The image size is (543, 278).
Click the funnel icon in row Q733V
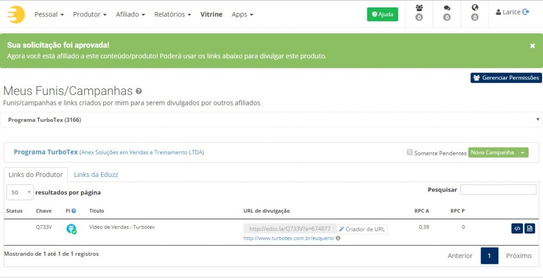coord(72,229)
